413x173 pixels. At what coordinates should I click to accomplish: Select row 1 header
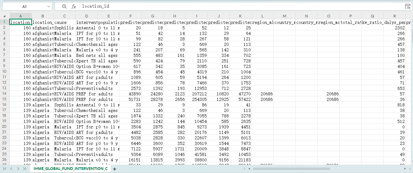tap(5, 22)
